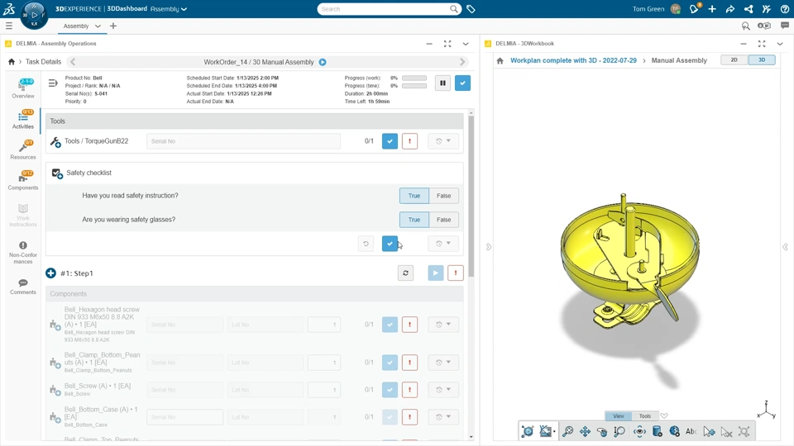Click the refresh icon for Step1
The height and width of the screenshot is (446, 794).
pos(405,273)
